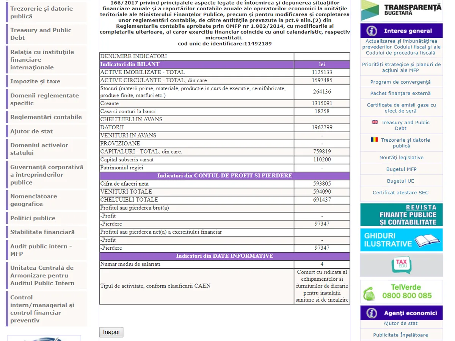The image size is (455, 341).
Task: Click the info icon beside Agenți economici
Action: click(372, 313)
